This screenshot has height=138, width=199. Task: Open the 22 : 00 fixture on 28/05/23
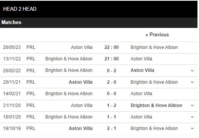pos(111,47)
